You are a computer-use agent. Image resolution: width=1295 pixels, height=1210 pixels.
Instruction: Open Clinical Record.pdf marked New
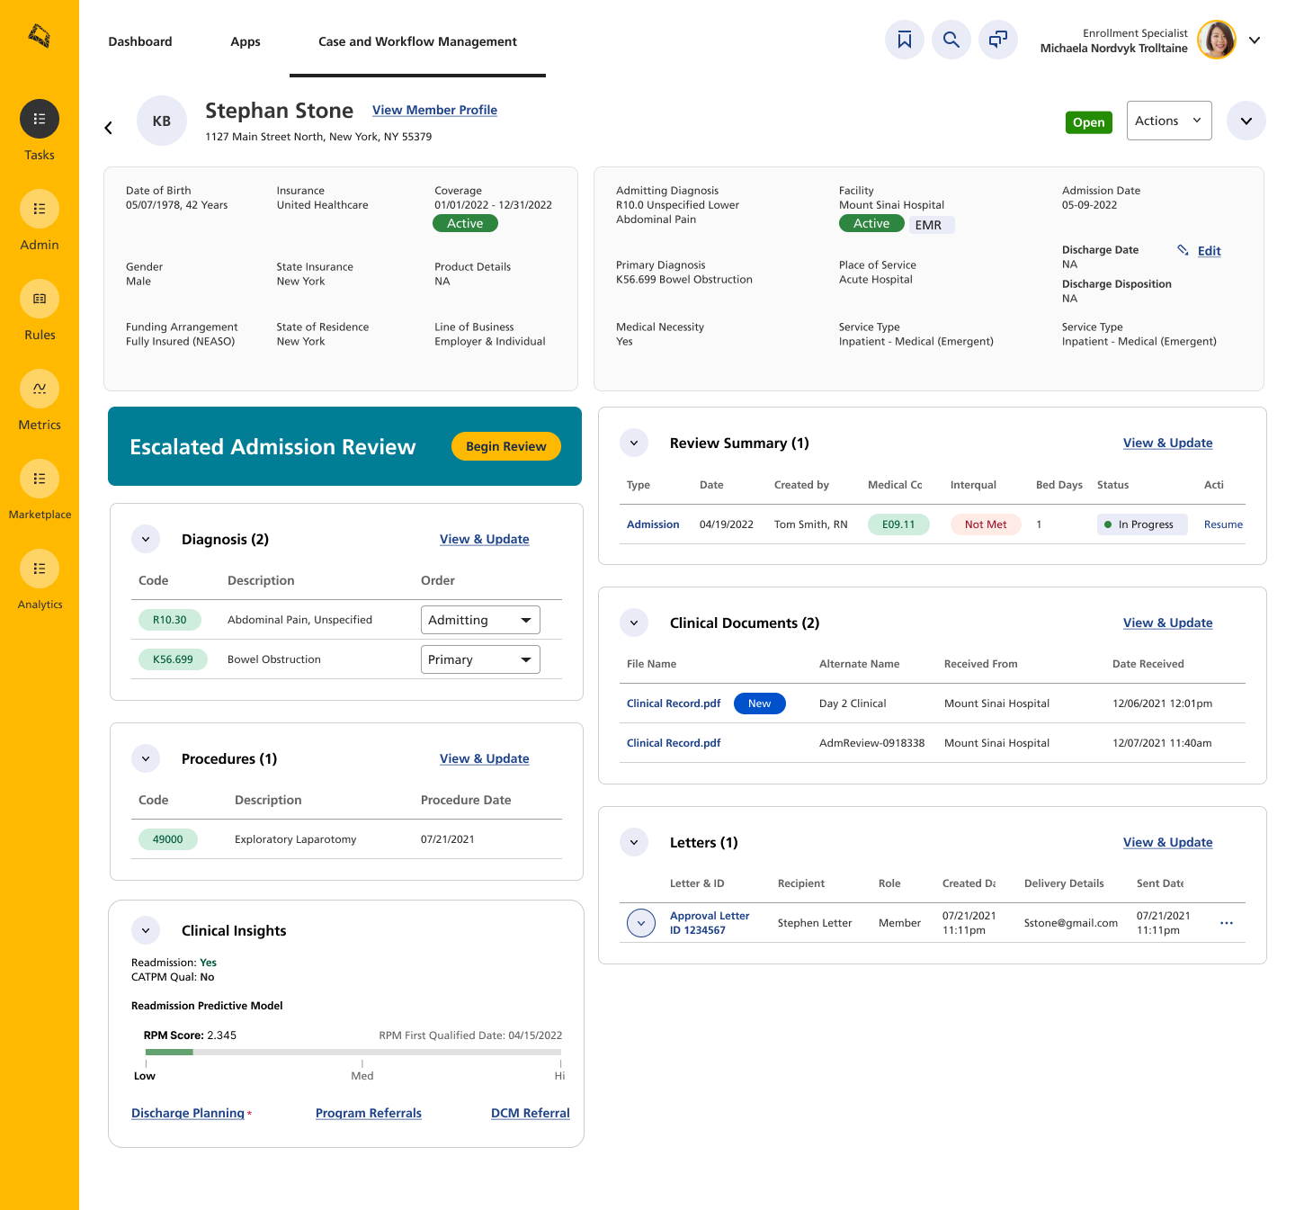point(674,704)
